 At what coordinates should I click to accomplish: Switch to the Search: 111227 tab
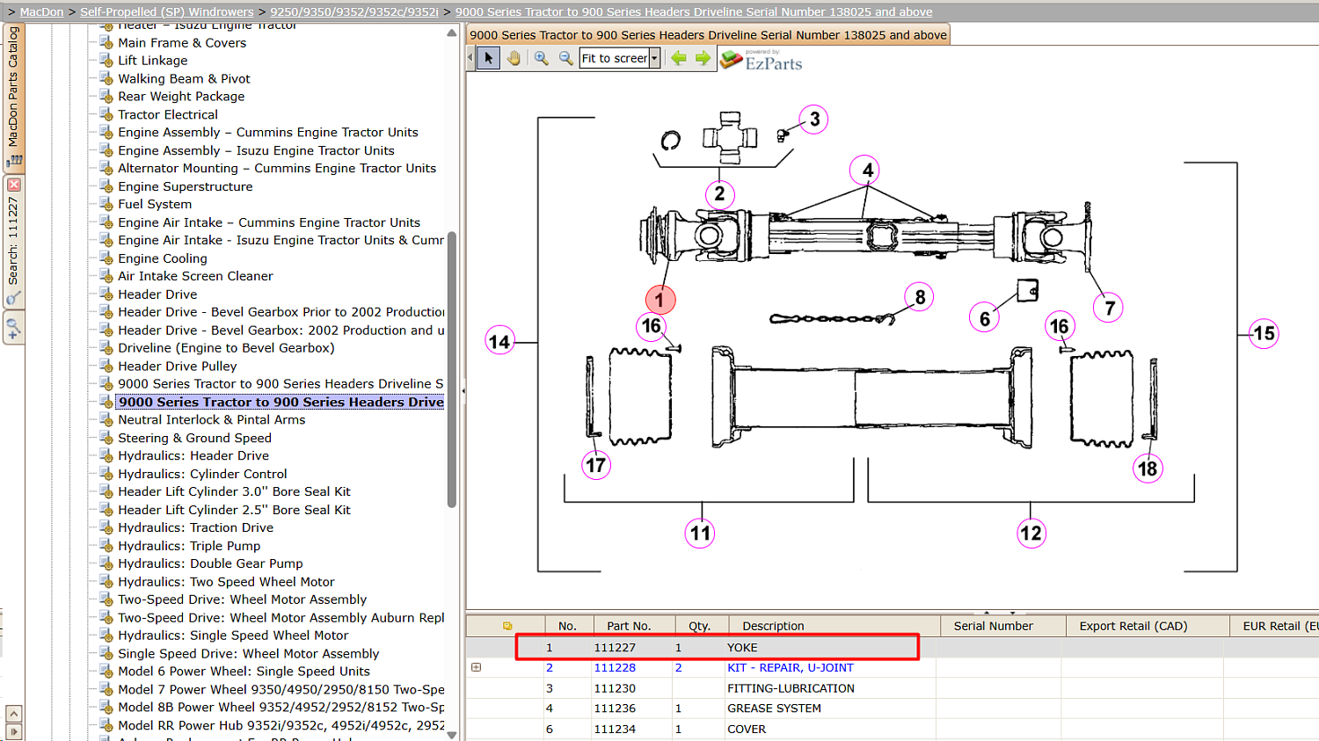tap(13, 242)
